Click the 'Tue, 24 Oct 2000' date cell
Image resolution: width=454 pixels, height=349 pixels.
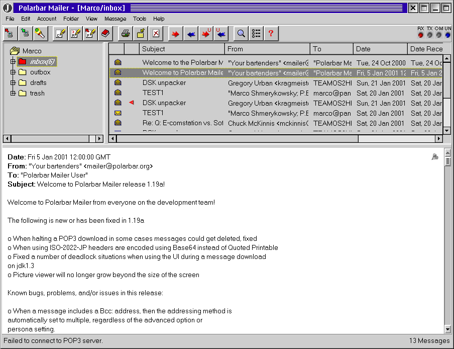pyautogui.click(x=381, y=63)
